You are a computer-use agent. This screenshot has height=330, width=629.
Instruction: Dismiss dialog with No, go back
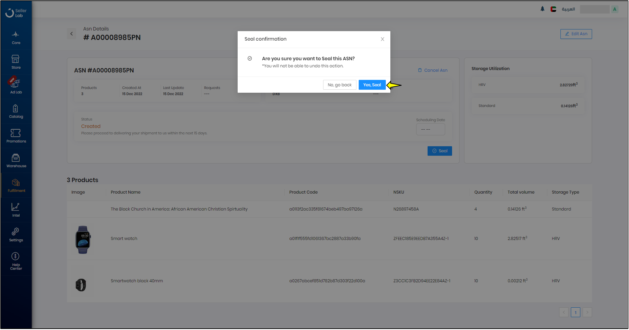click(x=340, y=85)
